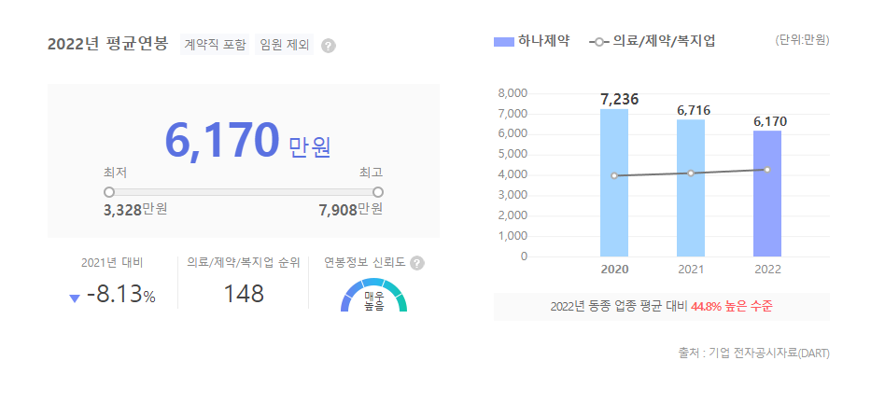Click the 최고 salary slider handle
The width and height of the screenshot is (885, 402).
[378, 192]
